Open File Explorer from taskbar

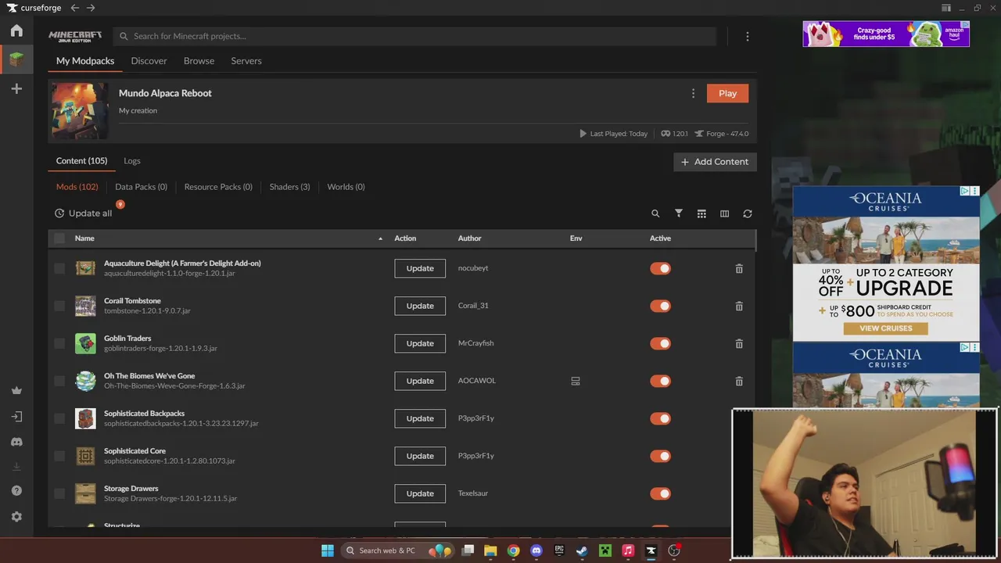pos(490,550)
